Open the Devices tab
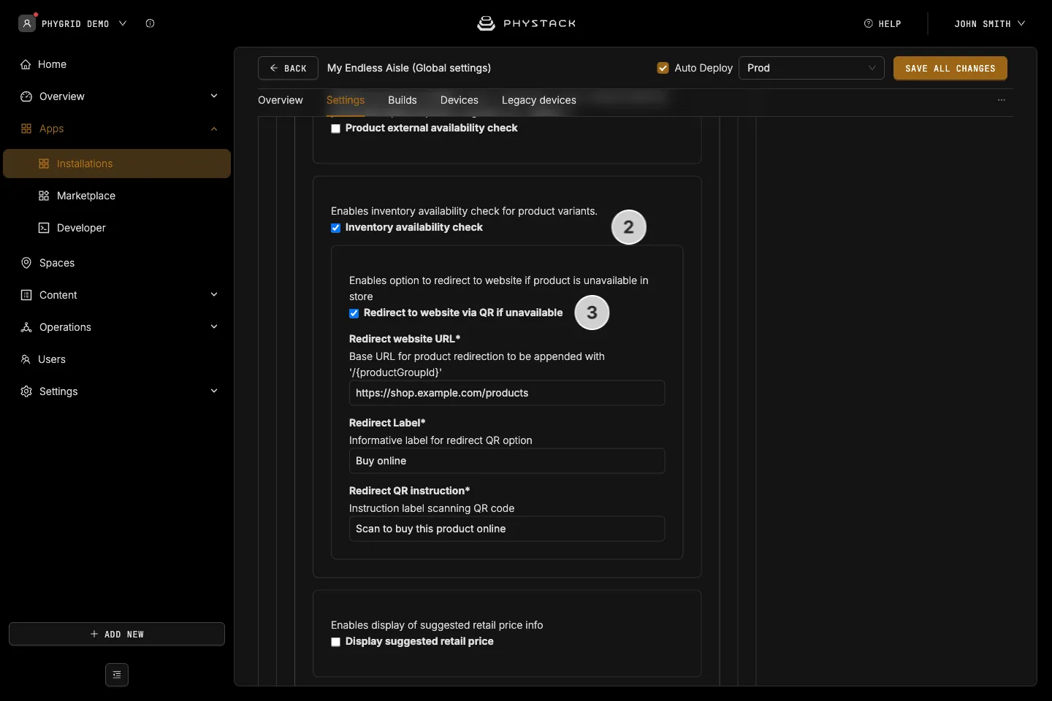 coord(460,100)
